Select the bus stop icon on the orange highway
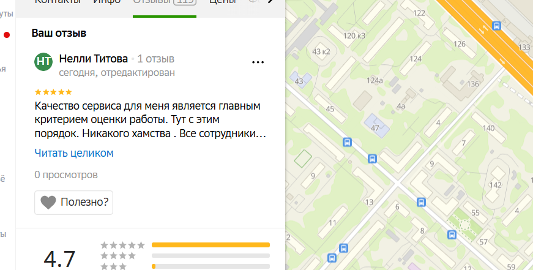This screenshot has height=270, width=533. [496, 26]
